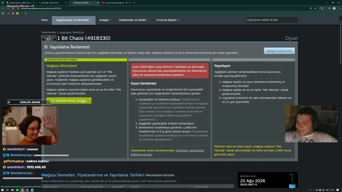Expand the Kullanıcılar ve İzinler menu
342x192 pixels.
click(x=134, y=20)
